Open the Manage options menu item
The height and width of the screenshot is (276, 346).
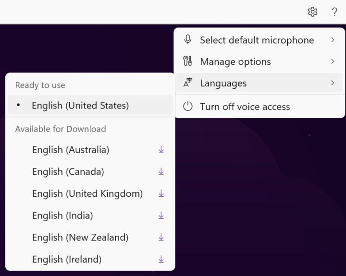pyautogui.click(x=259, y=61)
